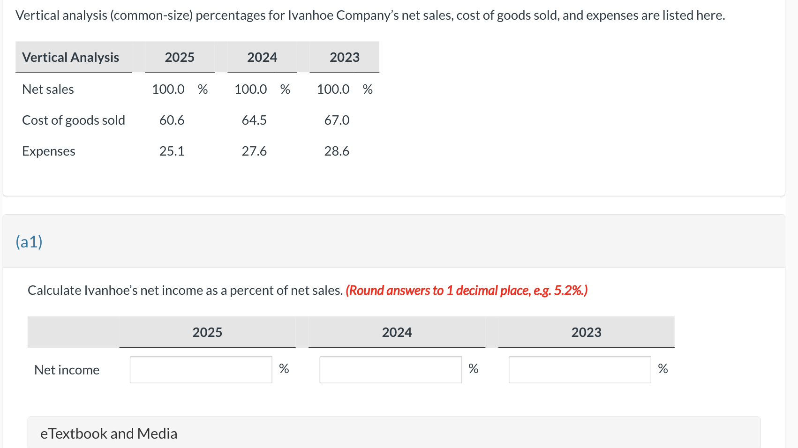798x448 pixels.
Task: Select the 2023 column header in the analysis table
Action: (345, 57)
